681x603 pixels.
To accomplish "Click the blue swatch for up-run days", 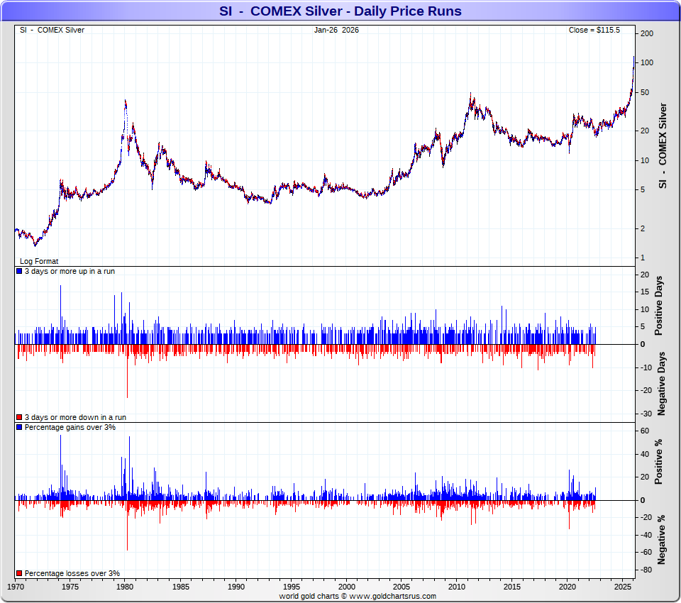I will click(19, 271).
